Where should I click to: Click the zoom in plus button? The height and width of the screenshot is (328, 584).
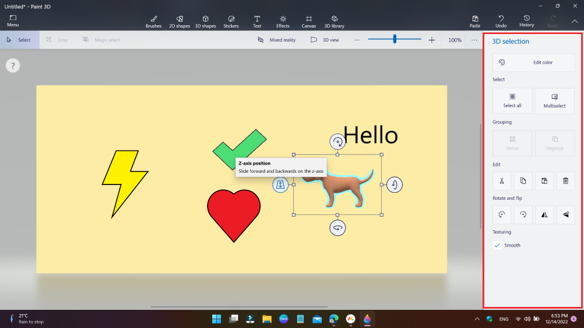coord(432,40)
